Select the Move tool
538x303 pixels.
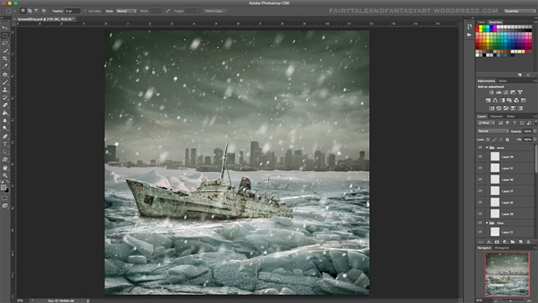pyautogui.click(x=5, y=28)
